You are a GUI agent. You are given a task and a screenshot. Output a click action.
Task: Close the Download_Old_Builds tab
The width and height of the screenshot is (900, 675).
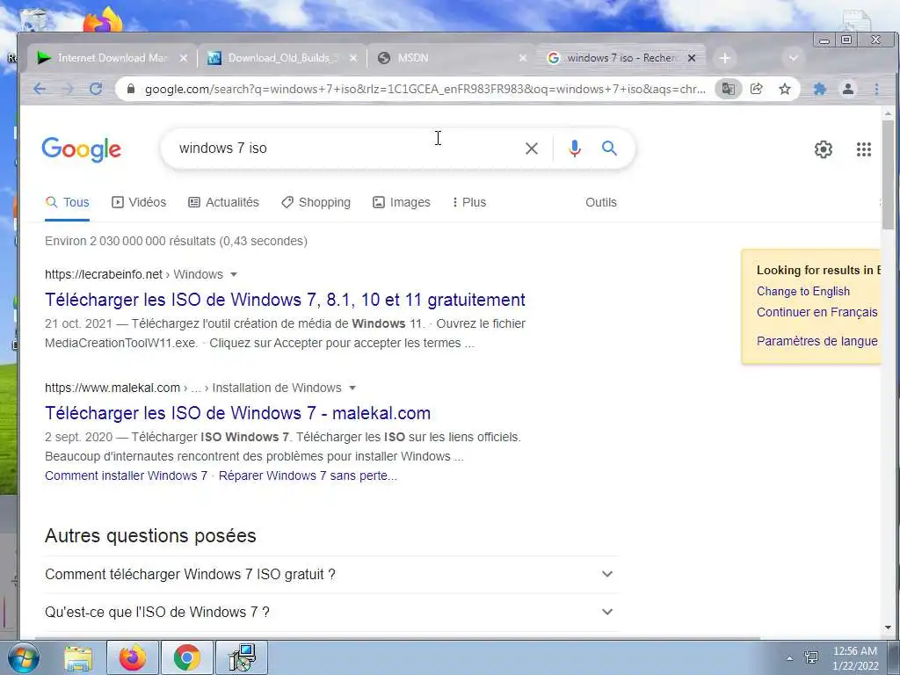(x=353, y=58)
